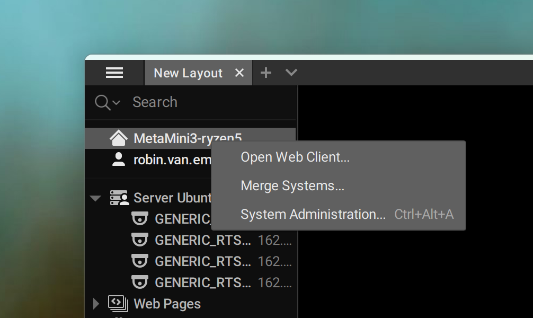Select Merge Systems in the context menu
533x318 pixels.
coord(292,185)
